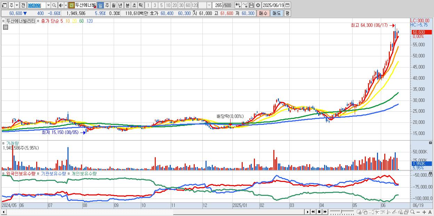Click the plus zoom in icon

pyautogui.click(x=424, y=212)
